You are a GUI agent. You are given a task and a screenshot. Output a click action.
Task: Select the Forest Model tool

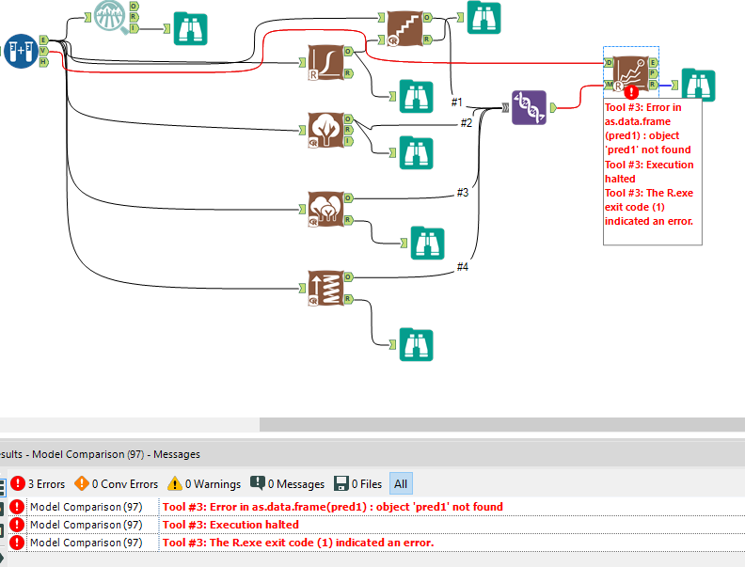pyautogui.click(x=325, y=209)
